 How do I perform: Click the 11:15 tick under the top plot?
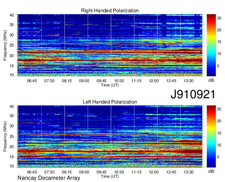(x=136, y=81)
